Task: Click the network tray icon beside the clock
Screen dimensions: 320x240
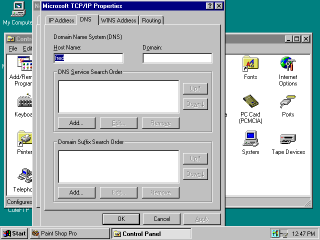Action: tap(284, 233)
